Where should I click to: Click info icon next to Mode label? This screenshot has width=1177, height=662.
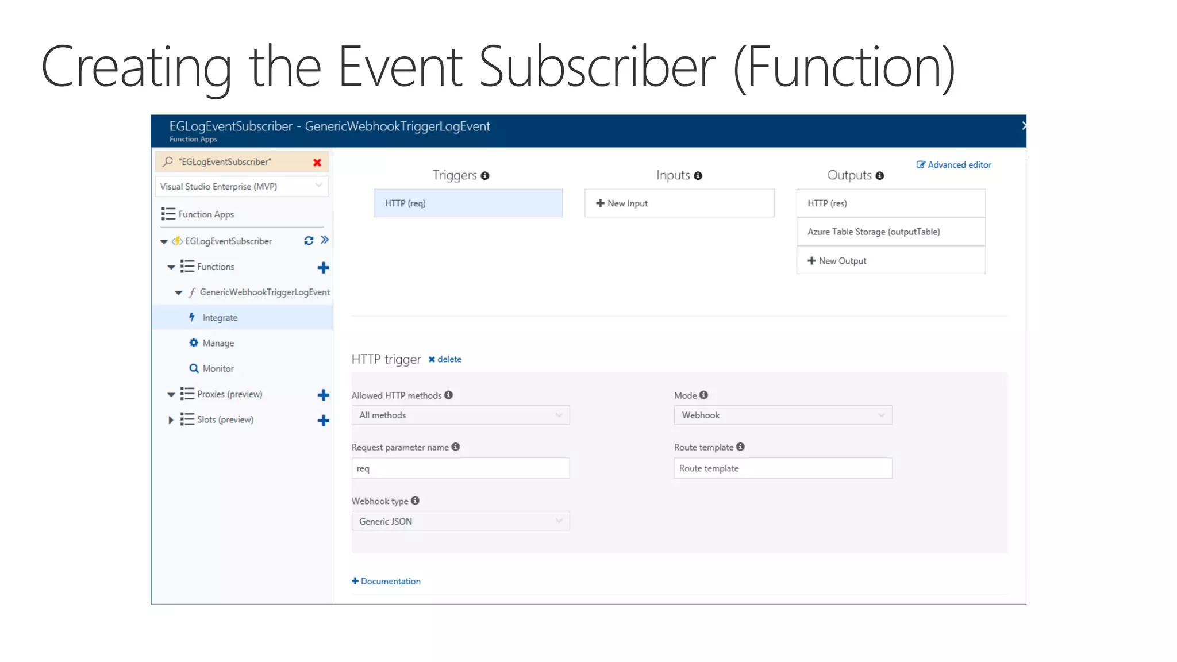click(x=703, y=395)
